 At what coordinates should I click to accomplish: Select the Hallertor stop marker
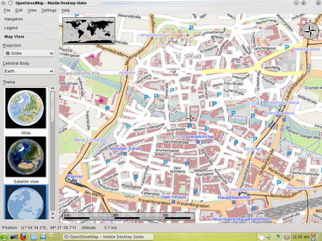(x=127, y=77)
